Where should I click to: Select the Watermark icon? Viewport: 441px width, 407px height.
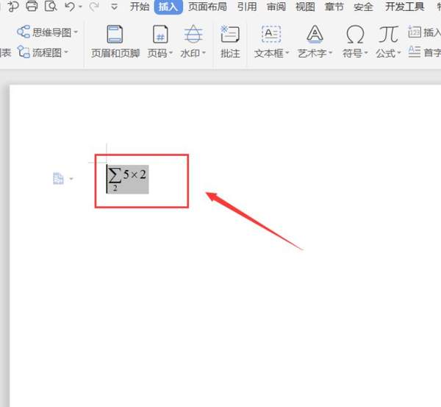click(x=193, y=34)
